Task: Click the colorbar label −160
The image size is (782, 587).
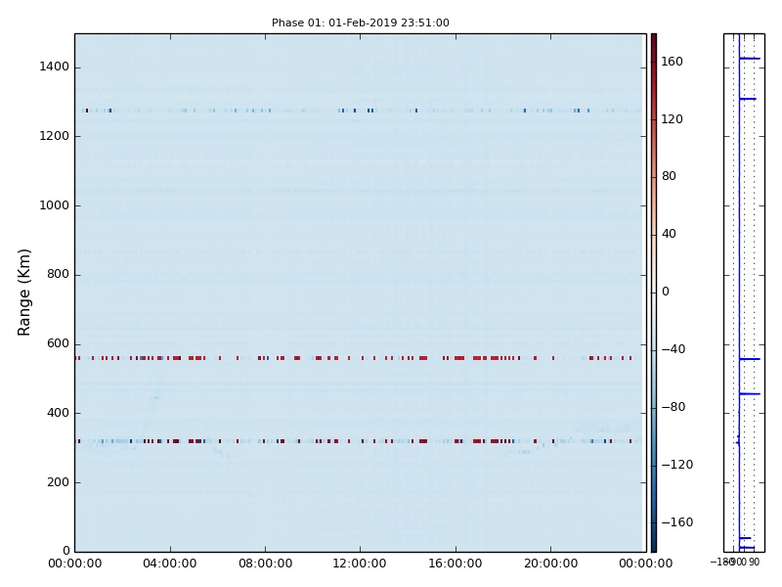Action: tap(677, 522)
